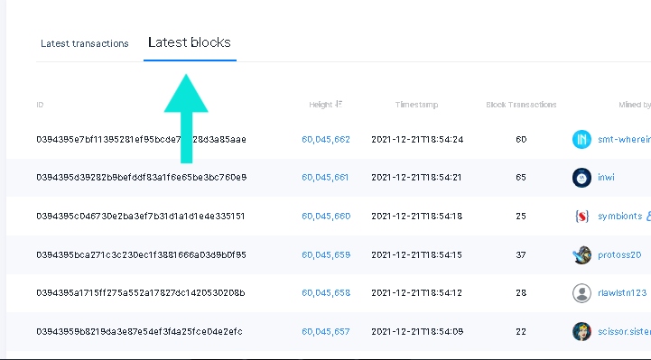
Task: Select block ID ending fce04e2efc
Action: tap(139, 331)
